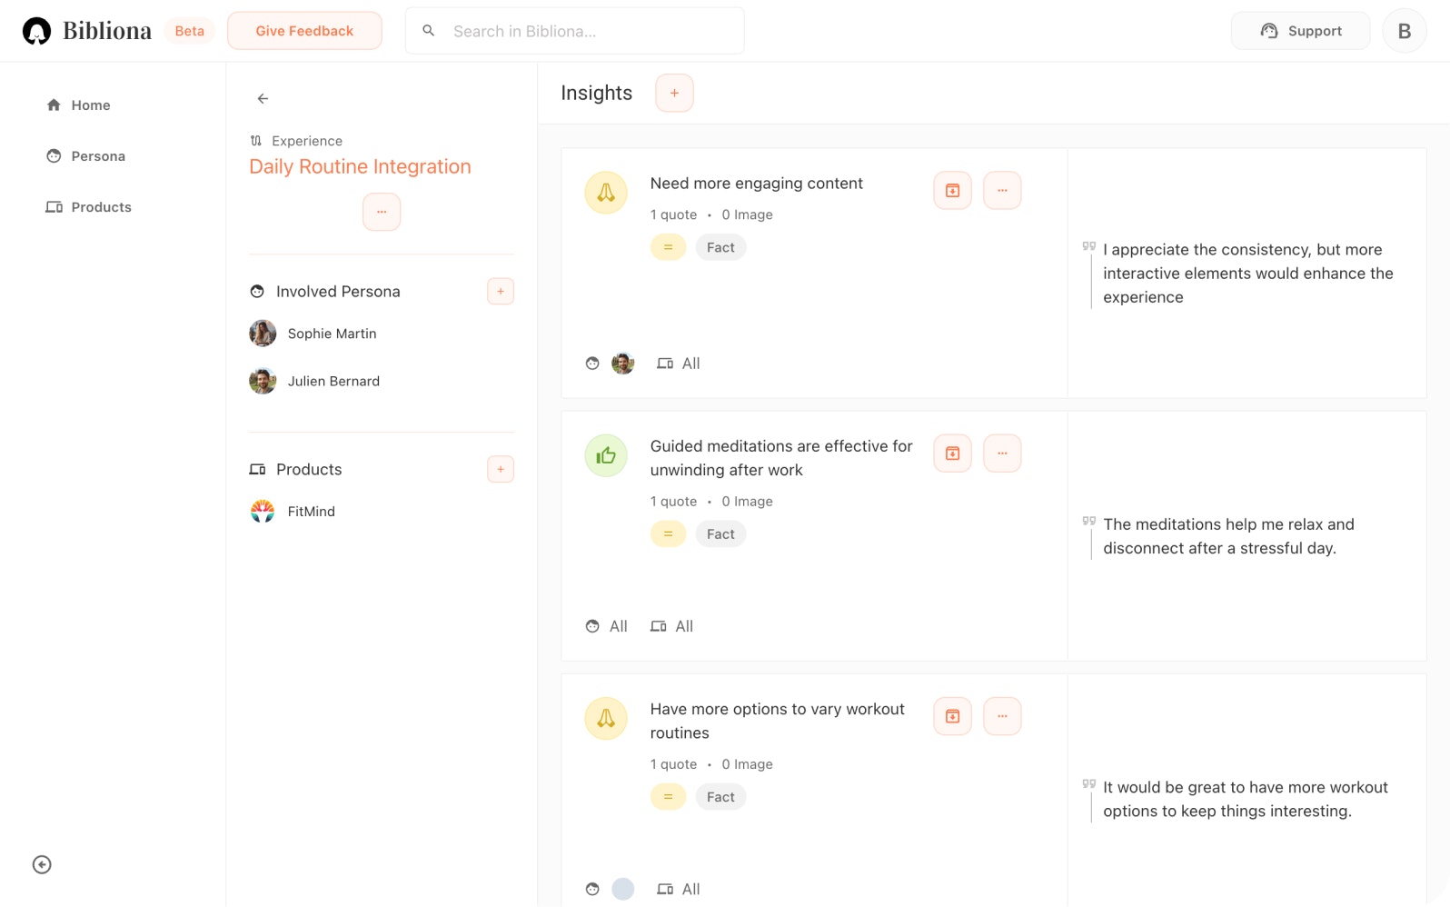Click the Fact tag on guided meditations insight

click(720, 533)
